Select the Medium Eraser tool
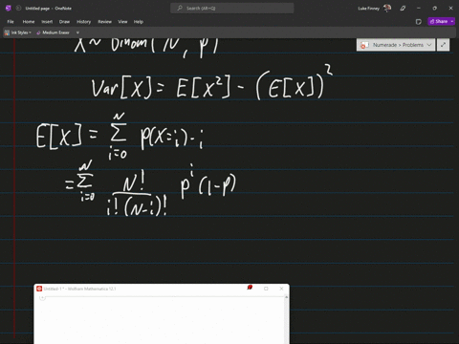The width and height of the screenshot is (459, 344). (x=53, y=32)
